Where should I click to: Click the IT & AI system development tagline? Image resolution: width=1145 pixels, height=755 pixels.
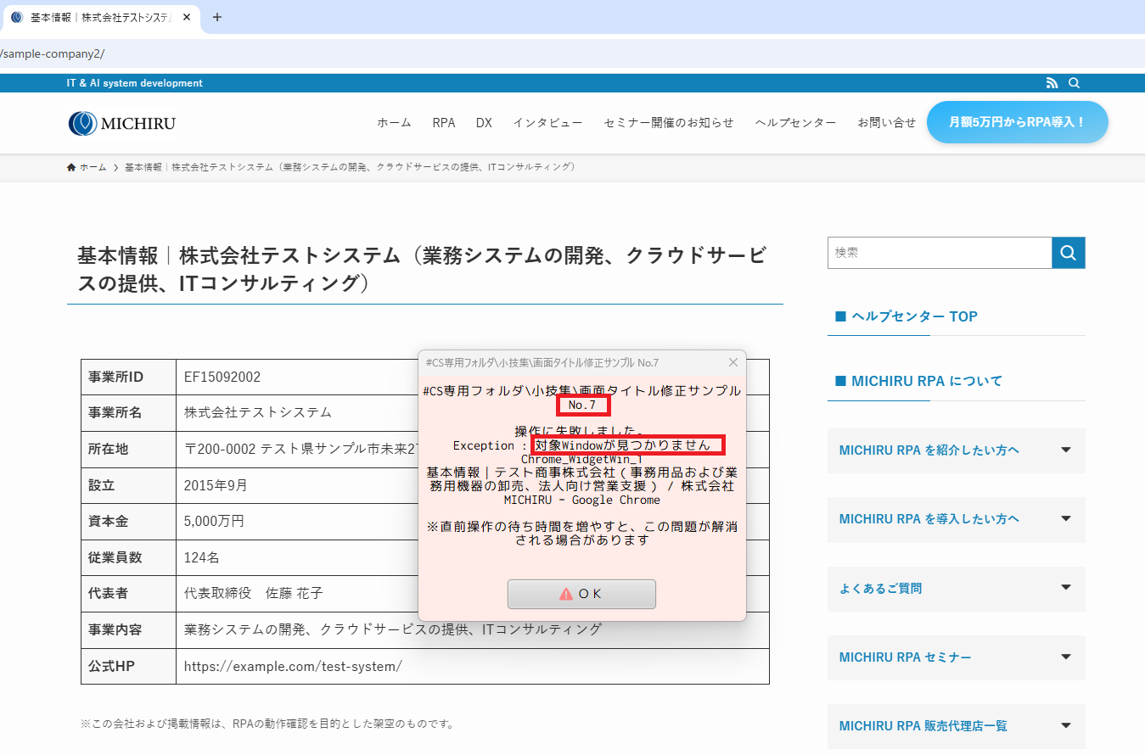pos(135,83)
